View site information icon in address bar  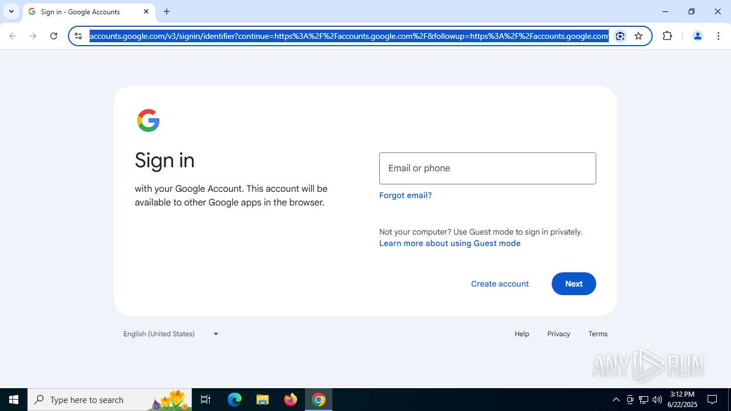pos(78,36)
